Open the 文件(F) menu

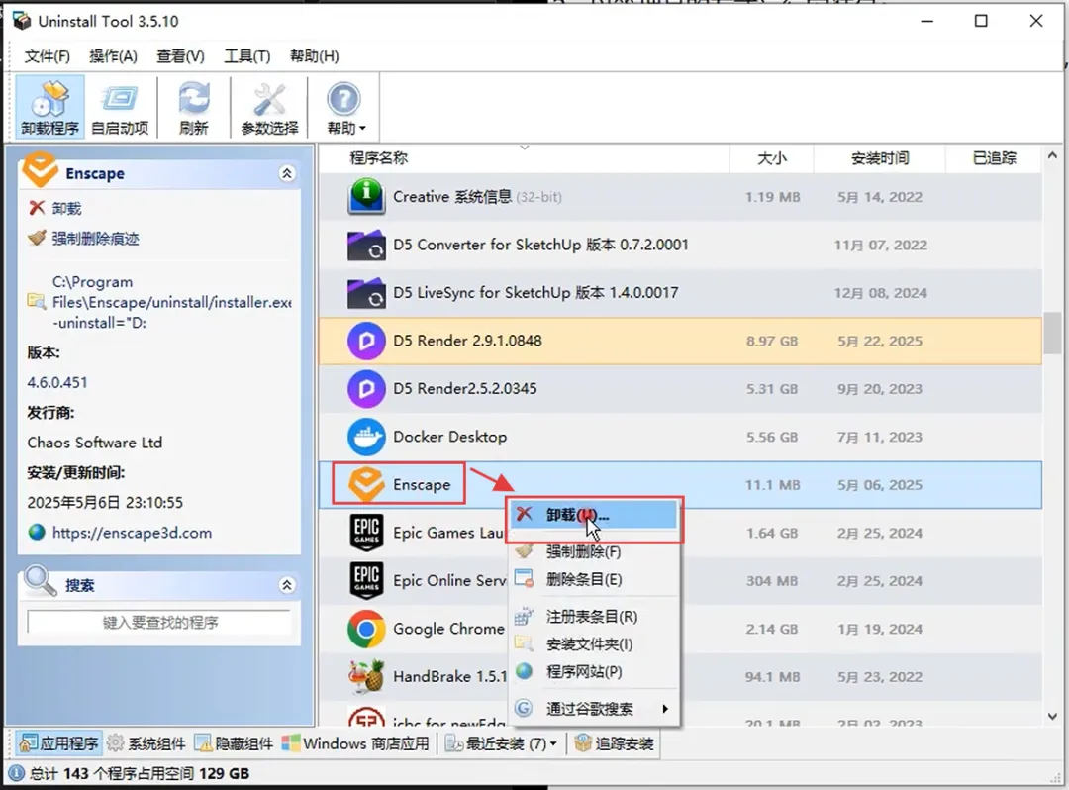click(48, 56)
